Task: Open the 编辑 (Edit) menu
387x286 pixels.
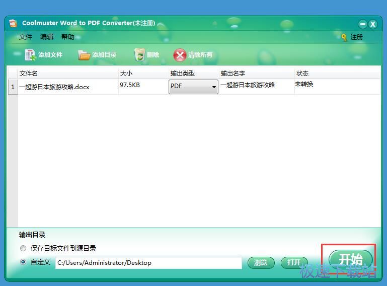Action: coord(47,37)
